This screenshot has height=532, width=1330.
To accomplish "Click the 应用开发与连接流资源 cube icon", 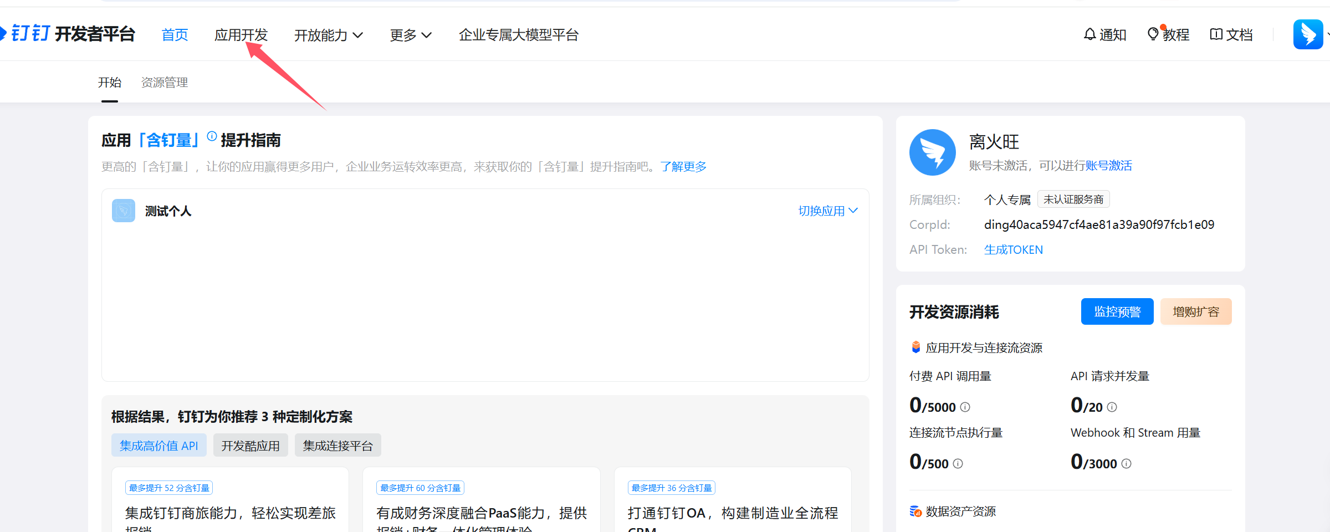I will (x=915, y=347).
